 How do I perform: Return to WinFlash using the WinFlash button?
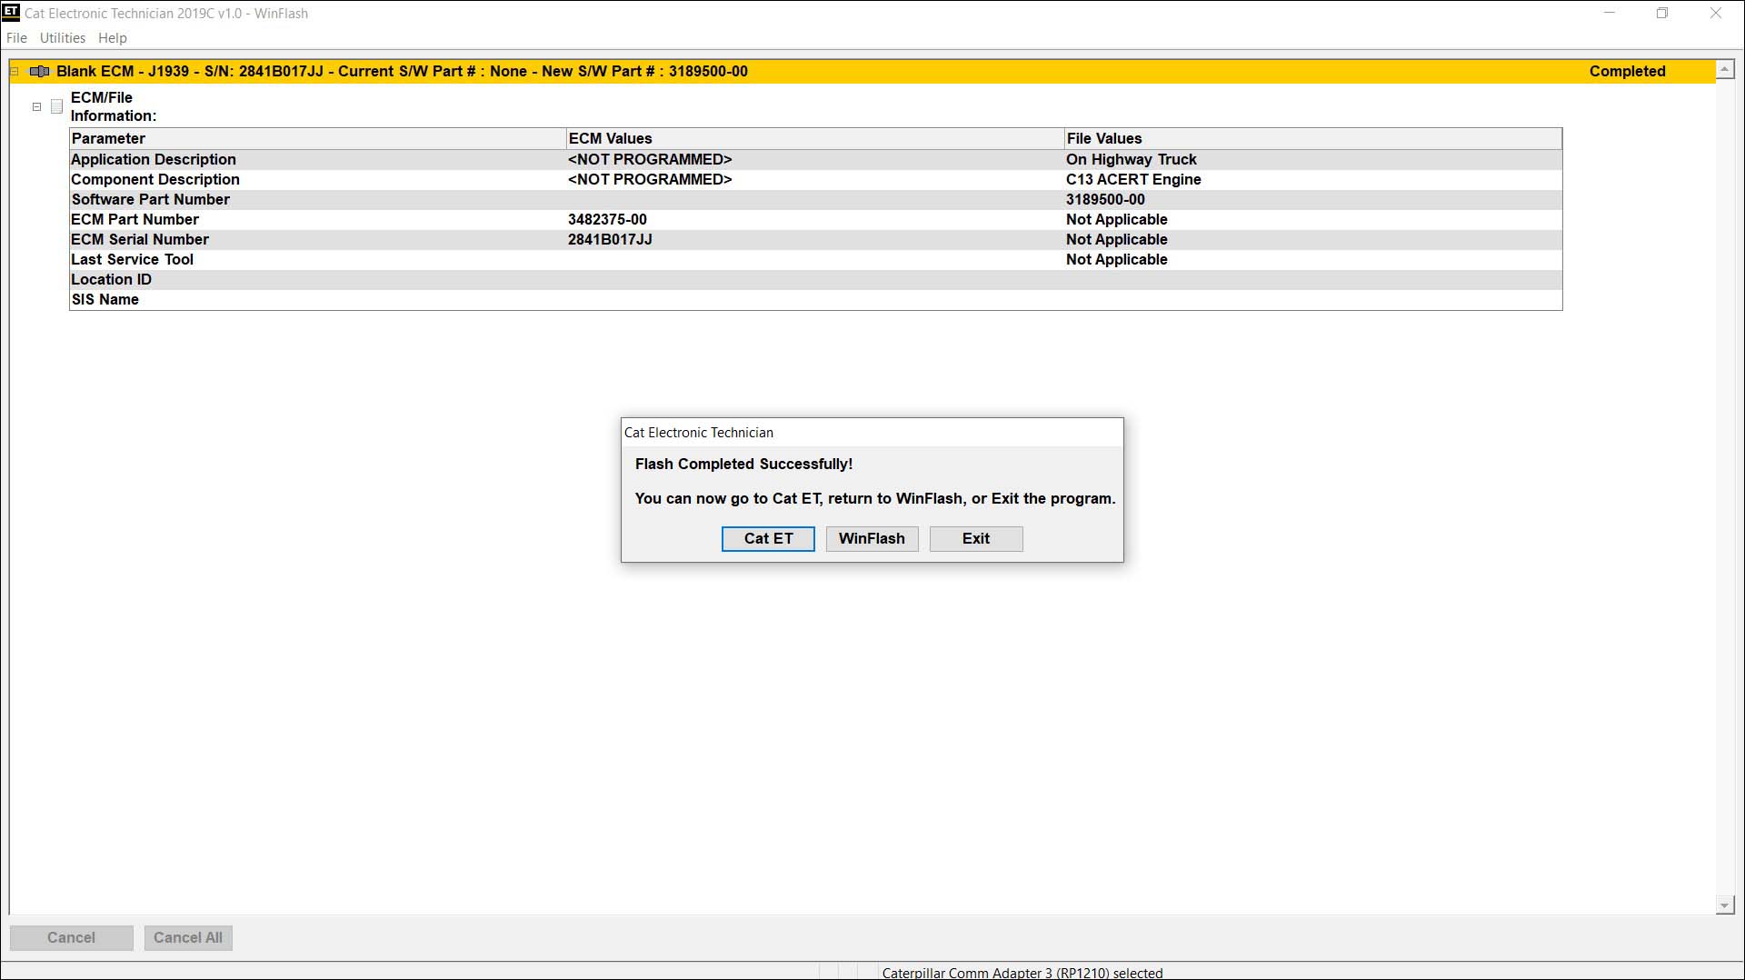point(872,538)
